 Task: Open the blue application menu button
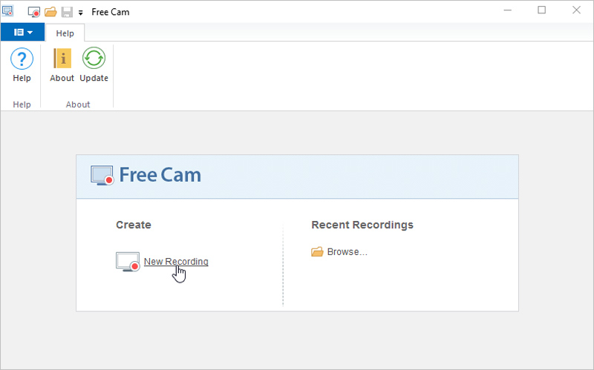pos(22,33)
